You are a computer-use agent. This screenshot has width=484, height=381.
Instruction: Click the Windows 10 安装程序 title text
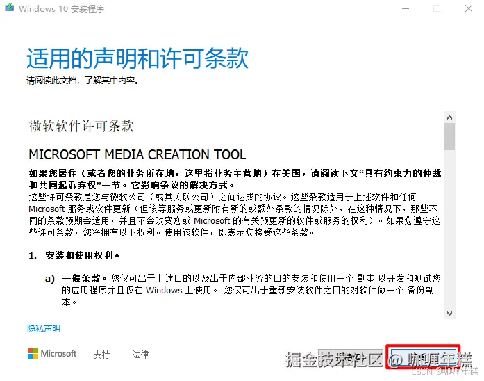pos(61,8)
